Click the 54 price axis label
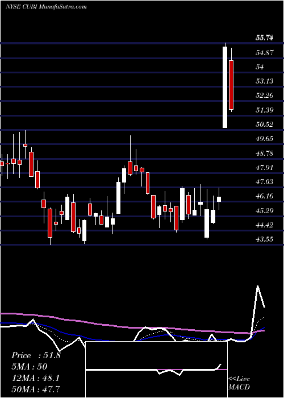The height and width of the screenshot is (398, 284). point(260,67)
